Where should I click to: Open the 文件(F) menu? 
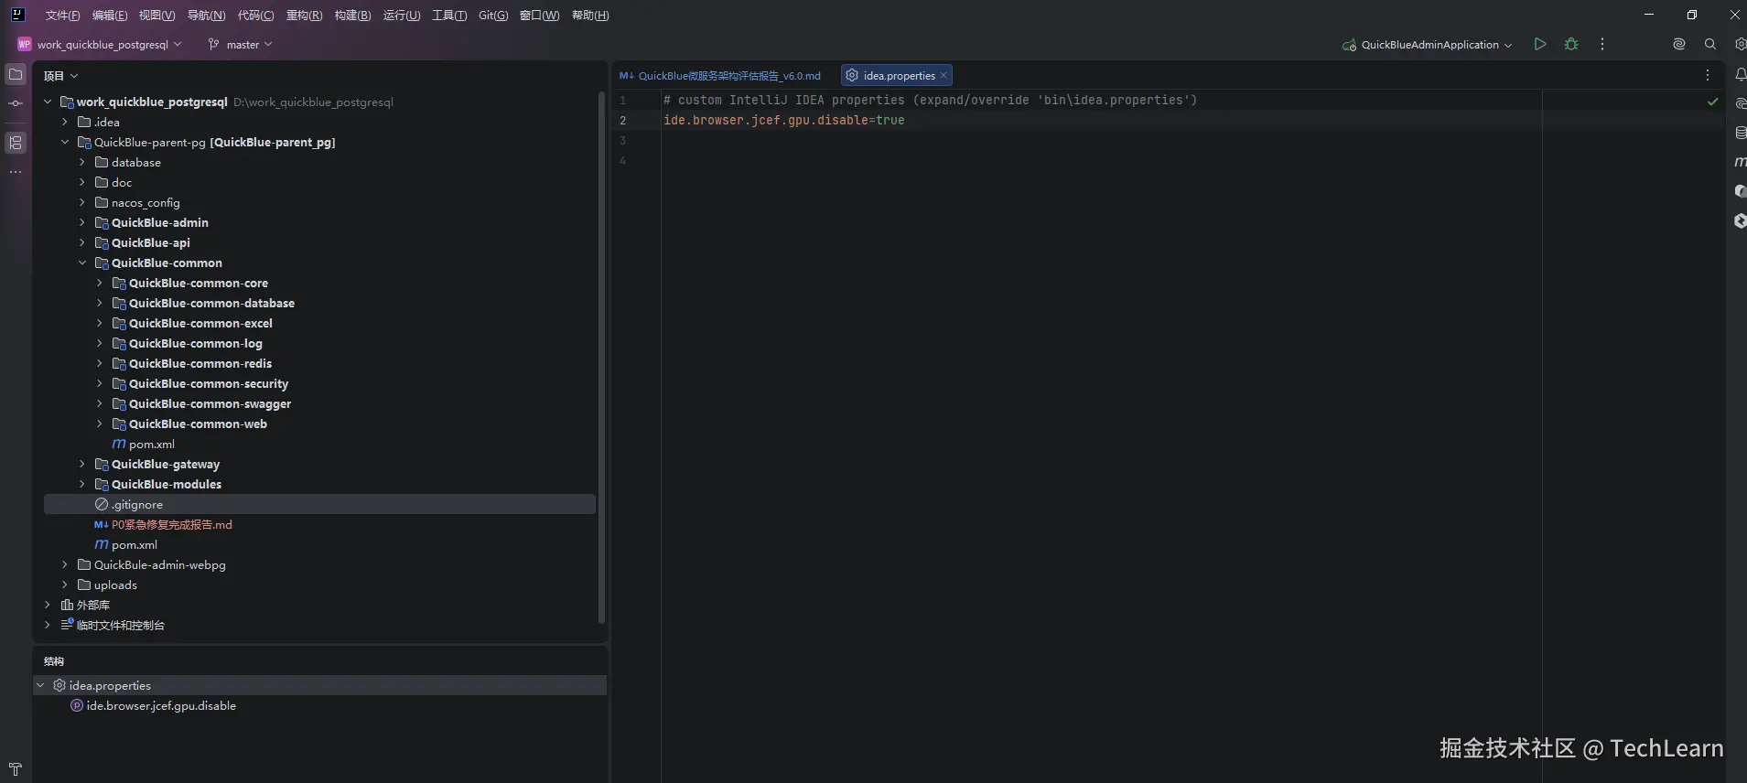point(62,15)
